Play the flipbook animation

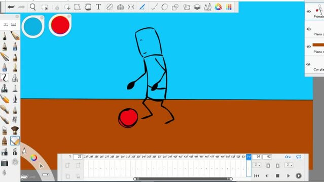point(298,175)
